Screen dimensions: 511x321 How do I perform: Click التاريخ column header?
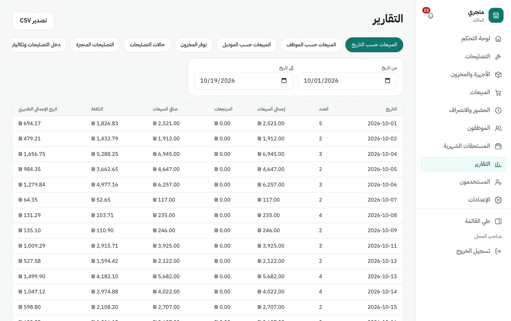[391, 109]
